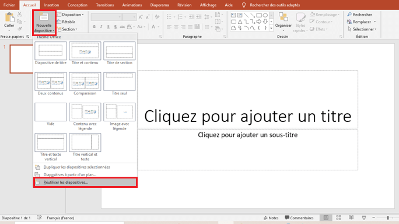This screenshot has width=399, height=224.
Task: Click the spell check icon in the status bar
Action: pos(39,218)
